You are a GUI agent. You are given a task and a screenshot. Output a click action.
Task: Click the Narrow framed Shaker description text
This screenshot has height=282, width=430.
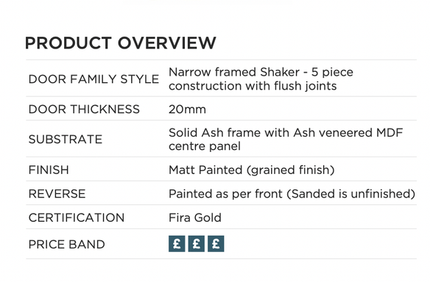(261, 79)
